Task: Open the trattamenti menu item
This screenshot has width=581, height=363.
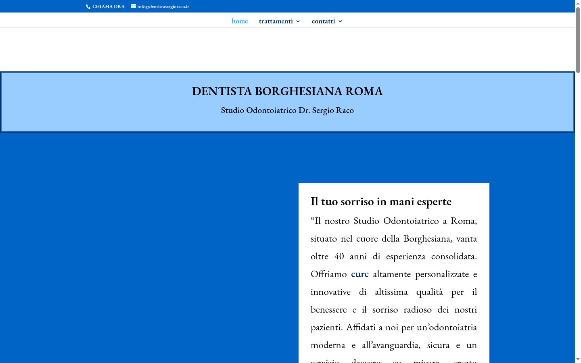Action: 276,21
